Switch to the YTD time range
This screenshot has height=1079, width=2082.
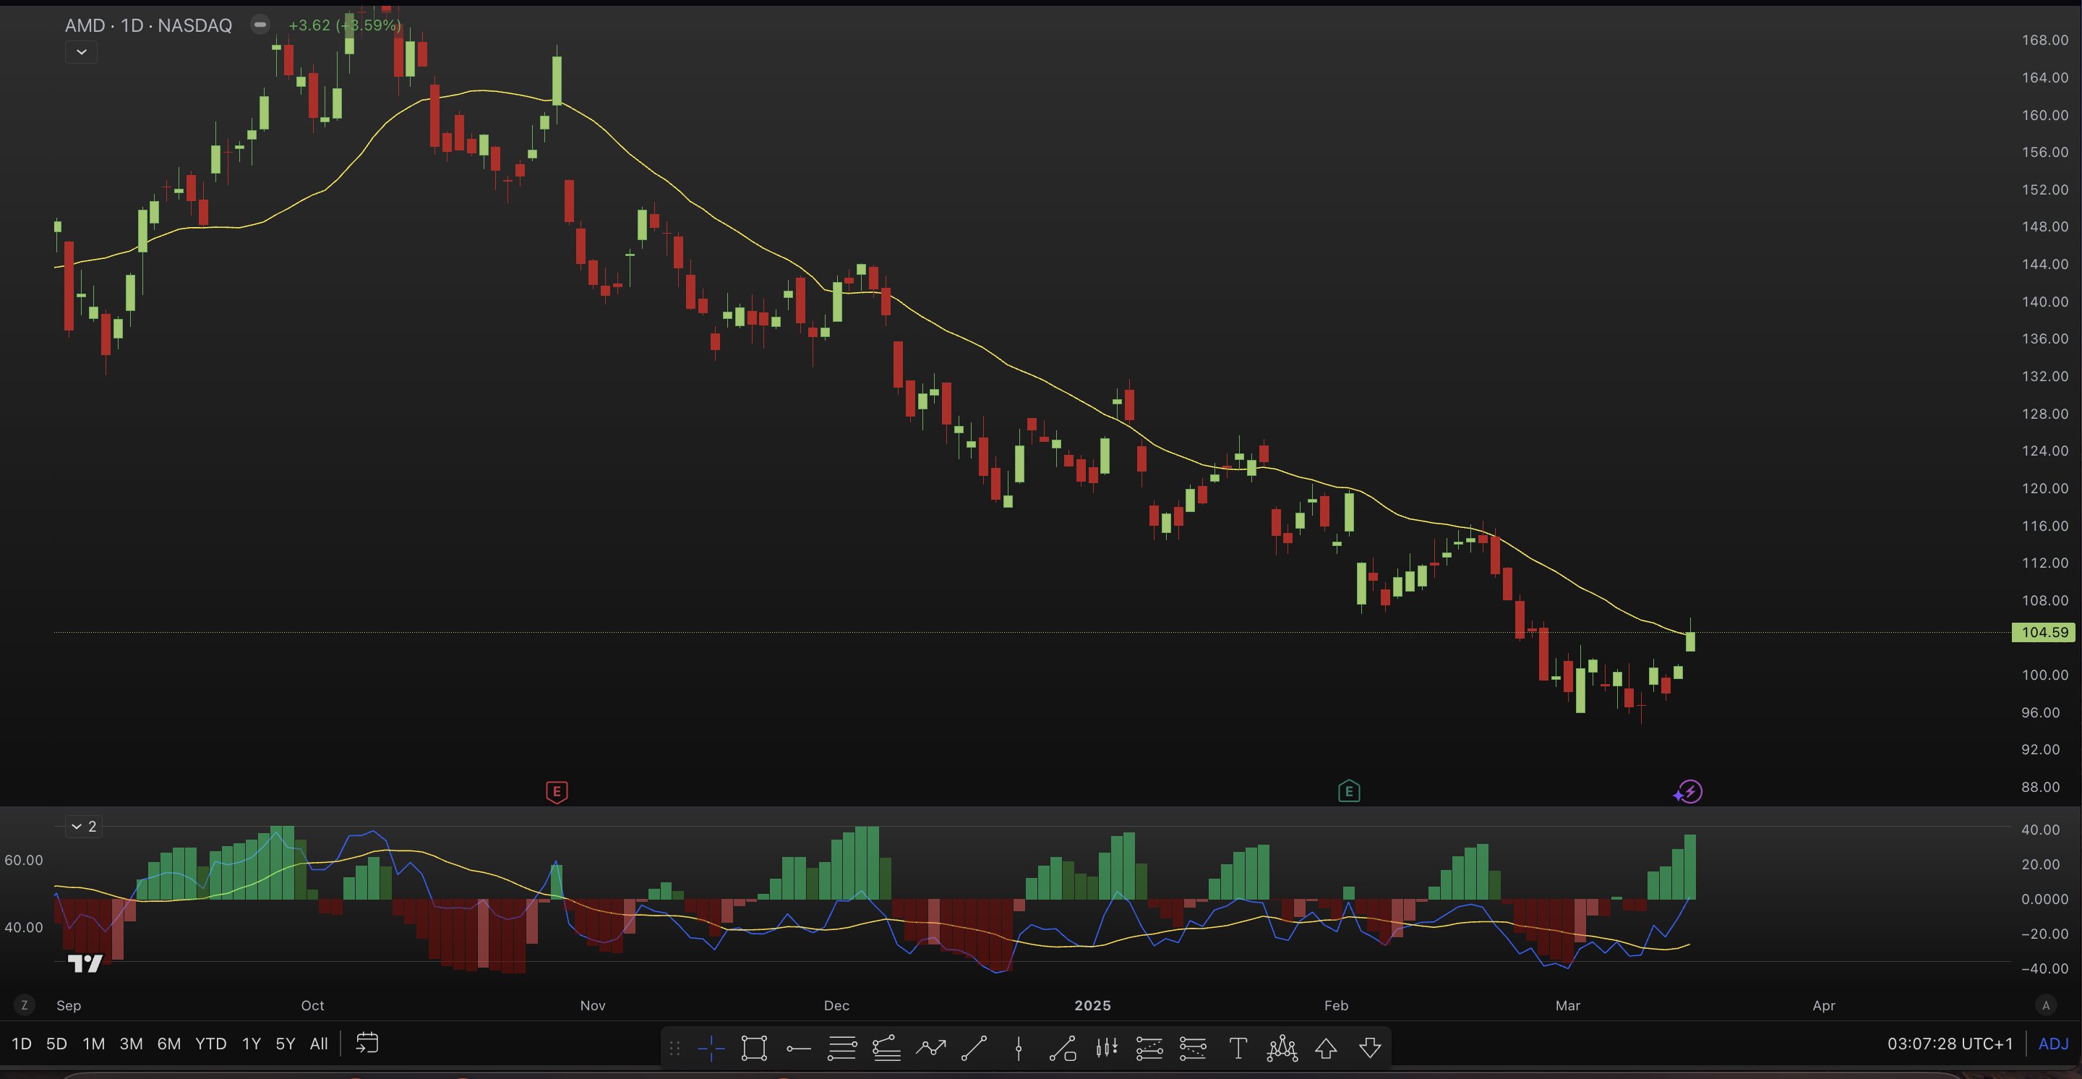pyautogui.click(x=210, y=1044)
